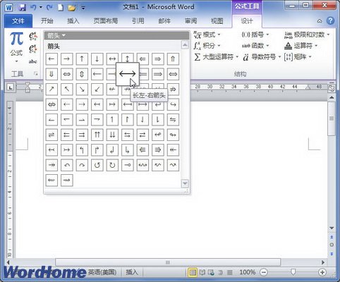Insert the triple right arrow symbol
Viewport: 340px width, 282px height.
(158, 149)
